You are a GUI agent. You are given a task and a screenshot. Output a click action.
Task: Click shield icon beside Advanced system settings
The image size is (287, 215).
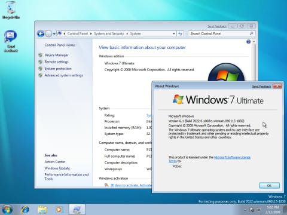[x=41, y=75]
